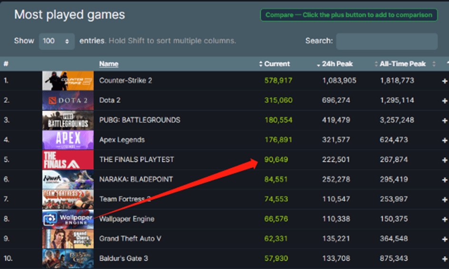Open the Team Fortress 2 name link
Image resolution: width=449 pixels, height=269 pixels.
tap(125, 199)
